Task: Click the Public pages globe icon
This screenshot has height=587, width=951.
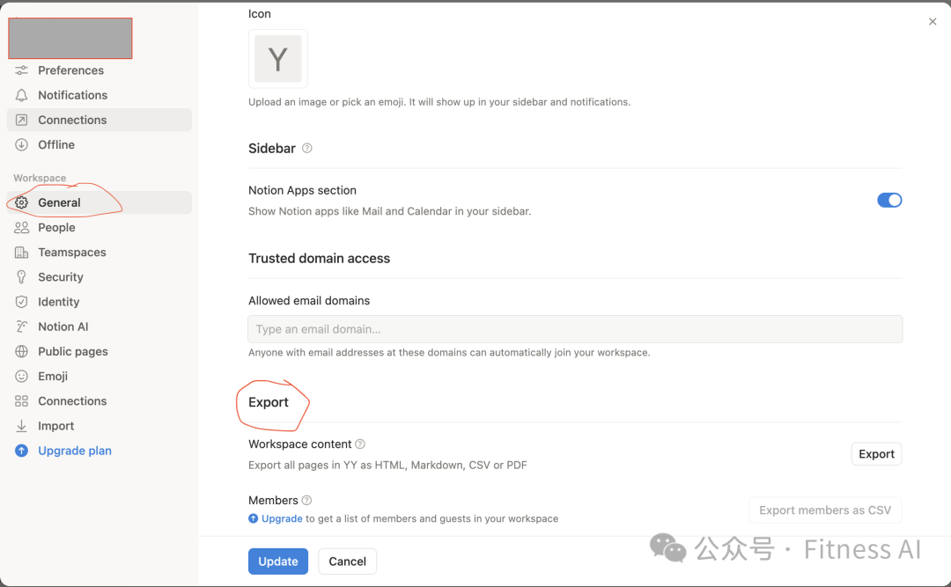Action: (22, 351)
